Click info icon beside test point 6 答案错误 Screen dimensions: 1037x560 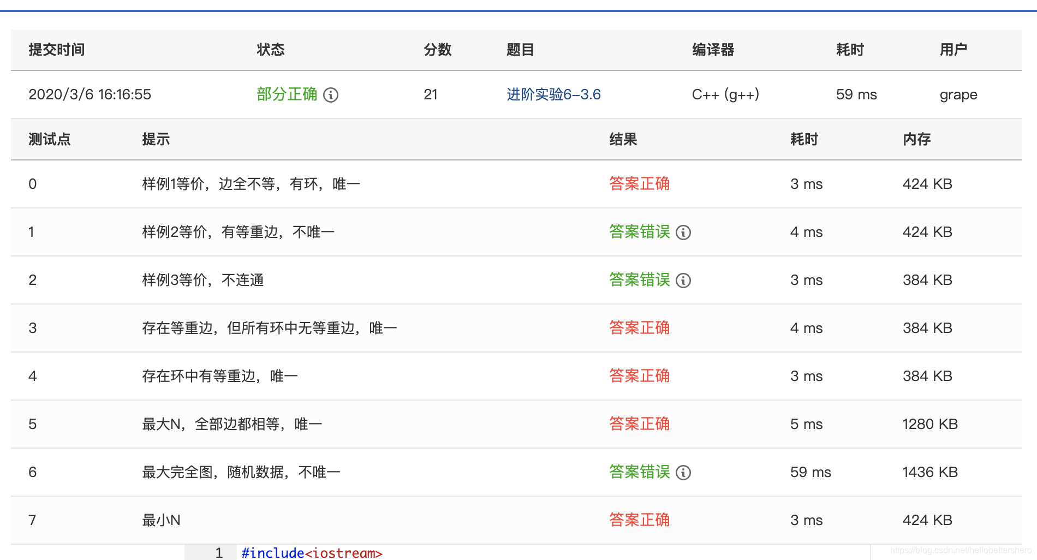(683, 473)
